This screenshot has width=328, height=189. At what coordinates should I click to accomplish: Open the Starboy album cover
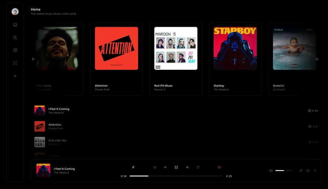[235, 48]
